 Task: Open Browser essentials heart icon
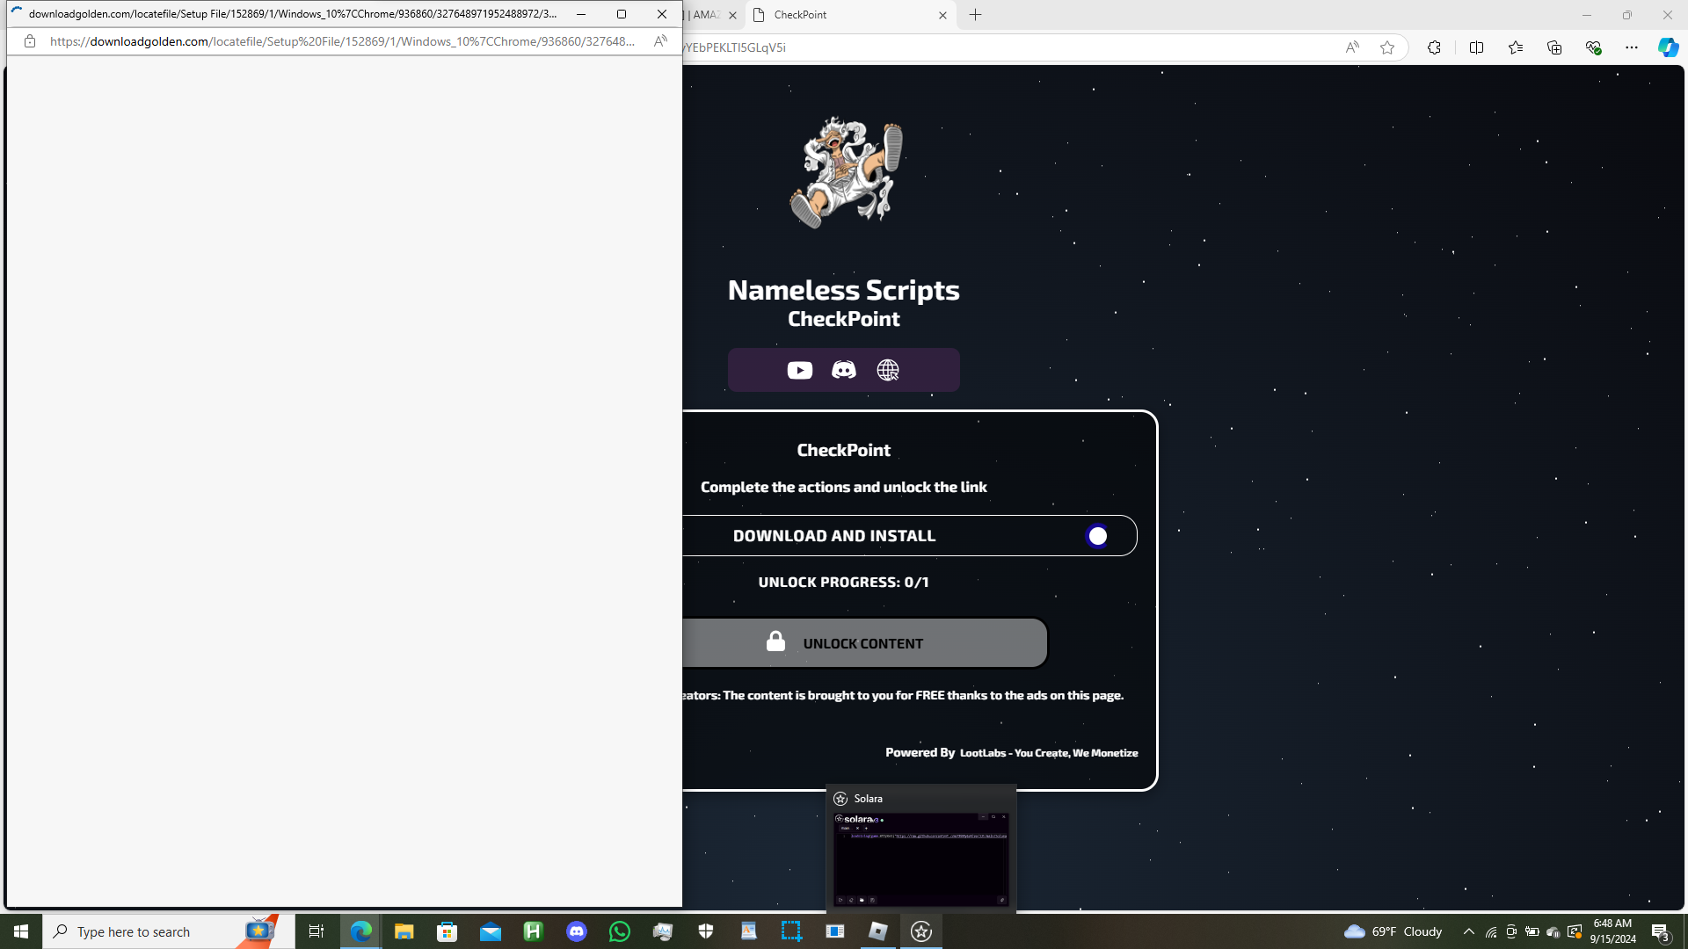pos(1593,47)
